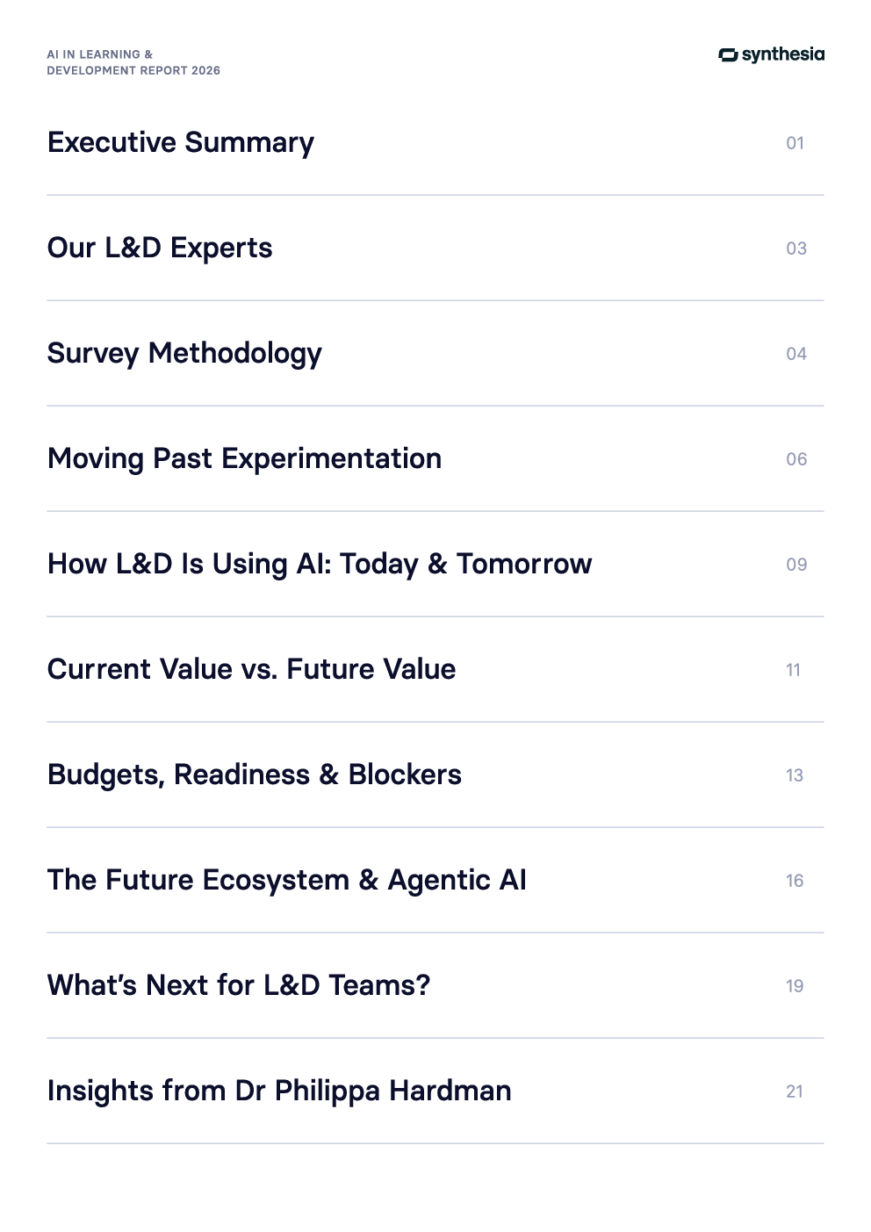The height and width of the screenshot is (1232, 871).
Task: Click page number 21
Action: 794,1092
